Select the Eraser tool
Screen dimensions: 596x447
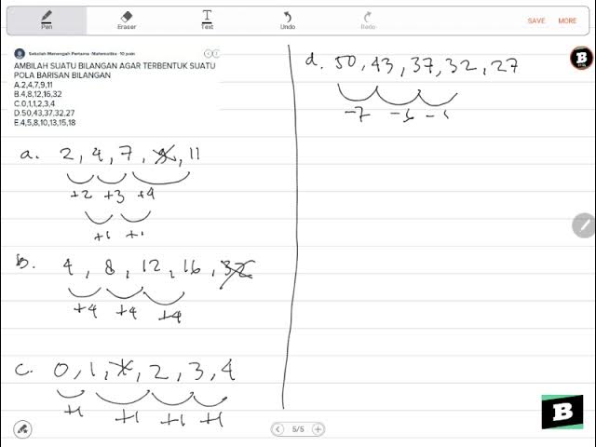(127, 20)
